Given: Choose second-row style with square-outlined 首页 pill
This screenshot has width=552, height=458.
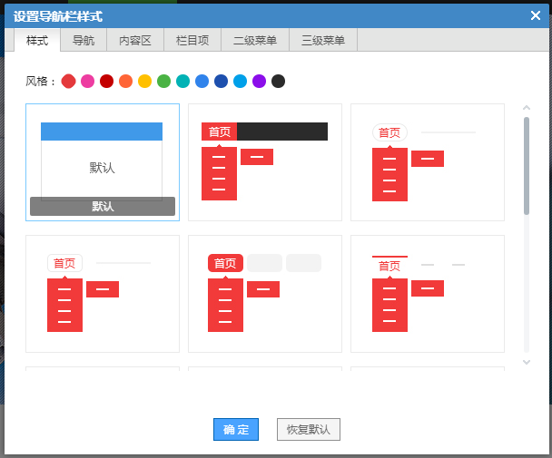Looking at the screenshot, I should point(103,294).
